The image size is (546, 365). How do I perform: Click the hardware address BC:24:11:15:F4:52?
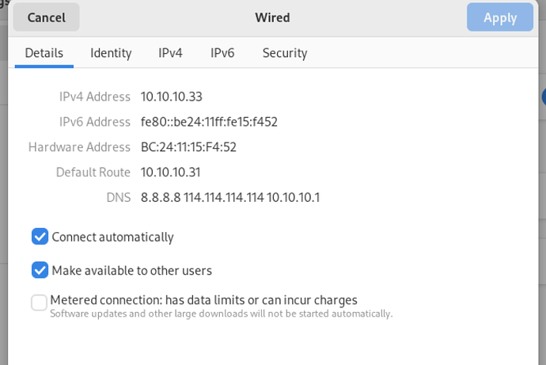[188, 147]
